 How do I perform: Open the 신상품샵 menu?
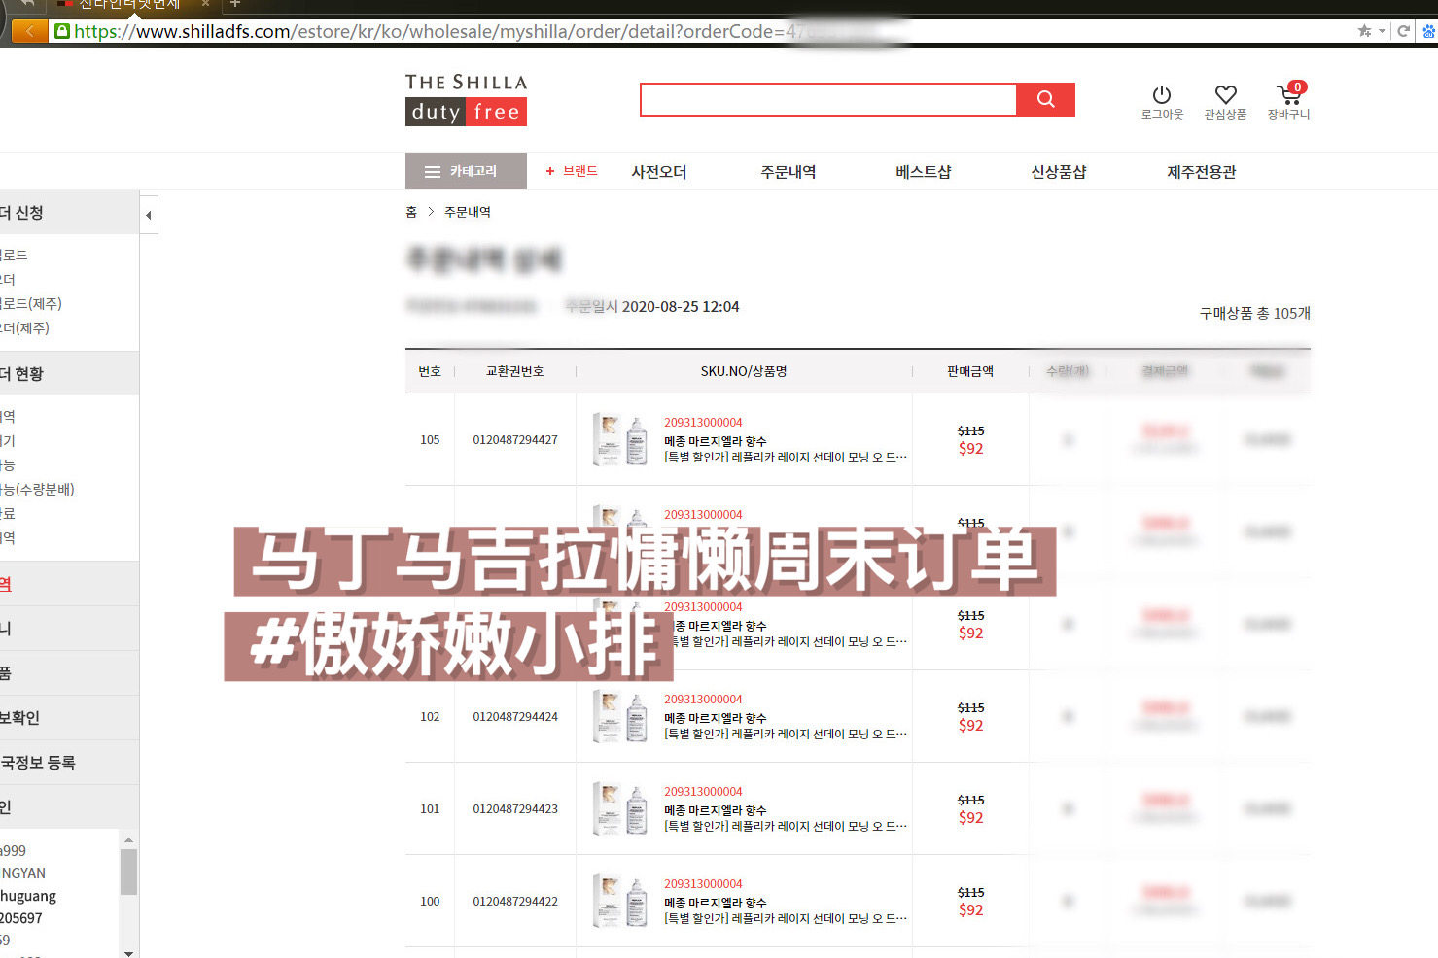[1059, 172]
